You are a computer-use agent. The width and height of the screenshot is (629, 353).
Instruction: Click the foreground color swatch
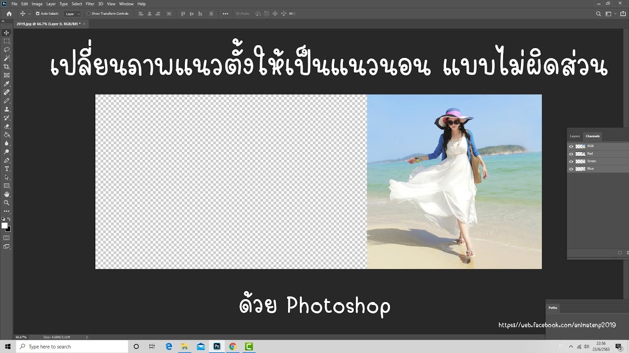[4, 226]
